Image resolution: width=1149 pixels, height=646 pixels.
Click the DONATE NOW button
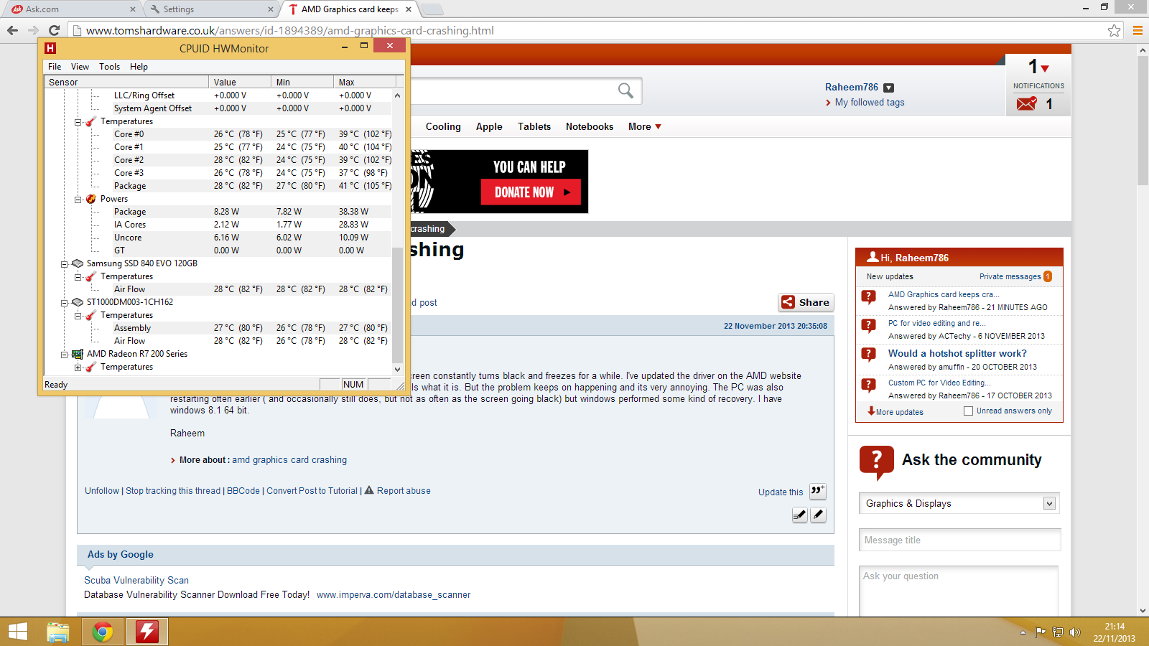click(x=531, y=192)
